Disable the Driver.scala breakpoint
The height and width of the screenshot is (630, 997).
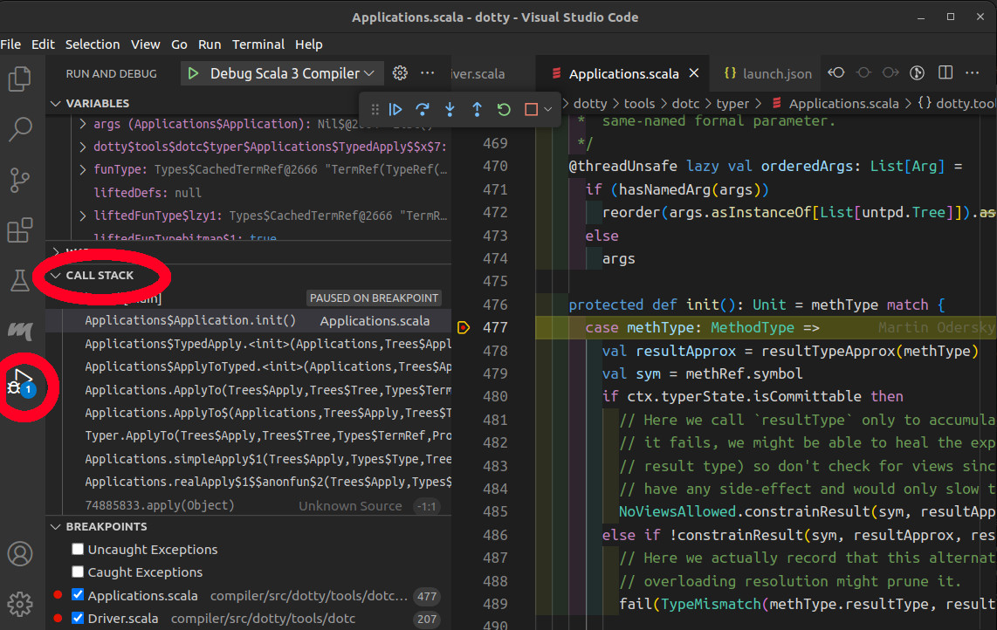point(78,618)
